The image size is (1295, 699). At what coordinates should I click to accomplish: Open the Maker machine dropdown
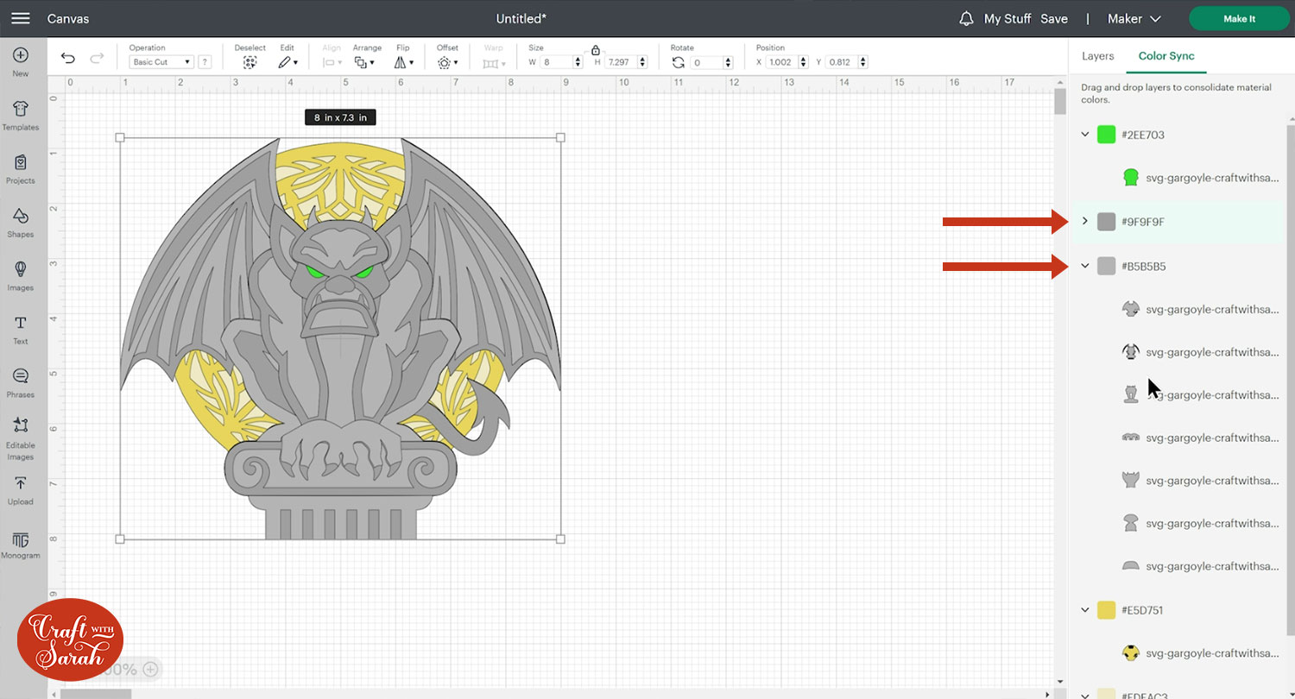(1135, 18)
